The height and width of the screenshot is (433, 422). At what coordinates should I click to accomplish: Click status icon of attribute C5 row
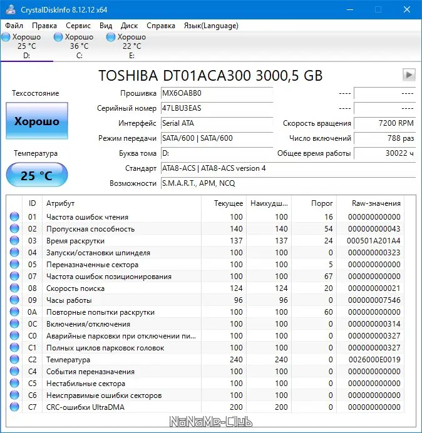[14, 383]
